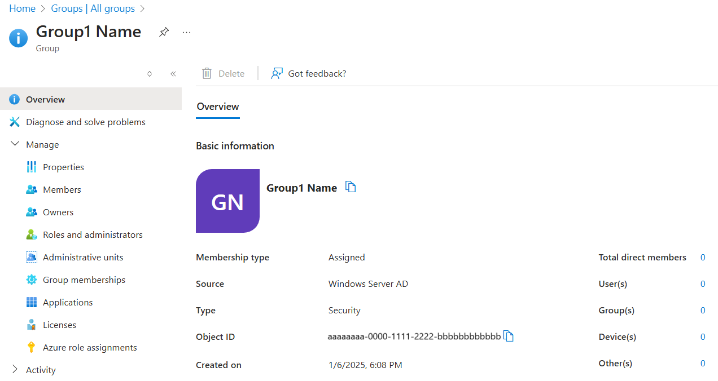The height and width of the screenshot is (381, 718).
Task: Select Members in the Manage menu
Action: click(62, 189)
